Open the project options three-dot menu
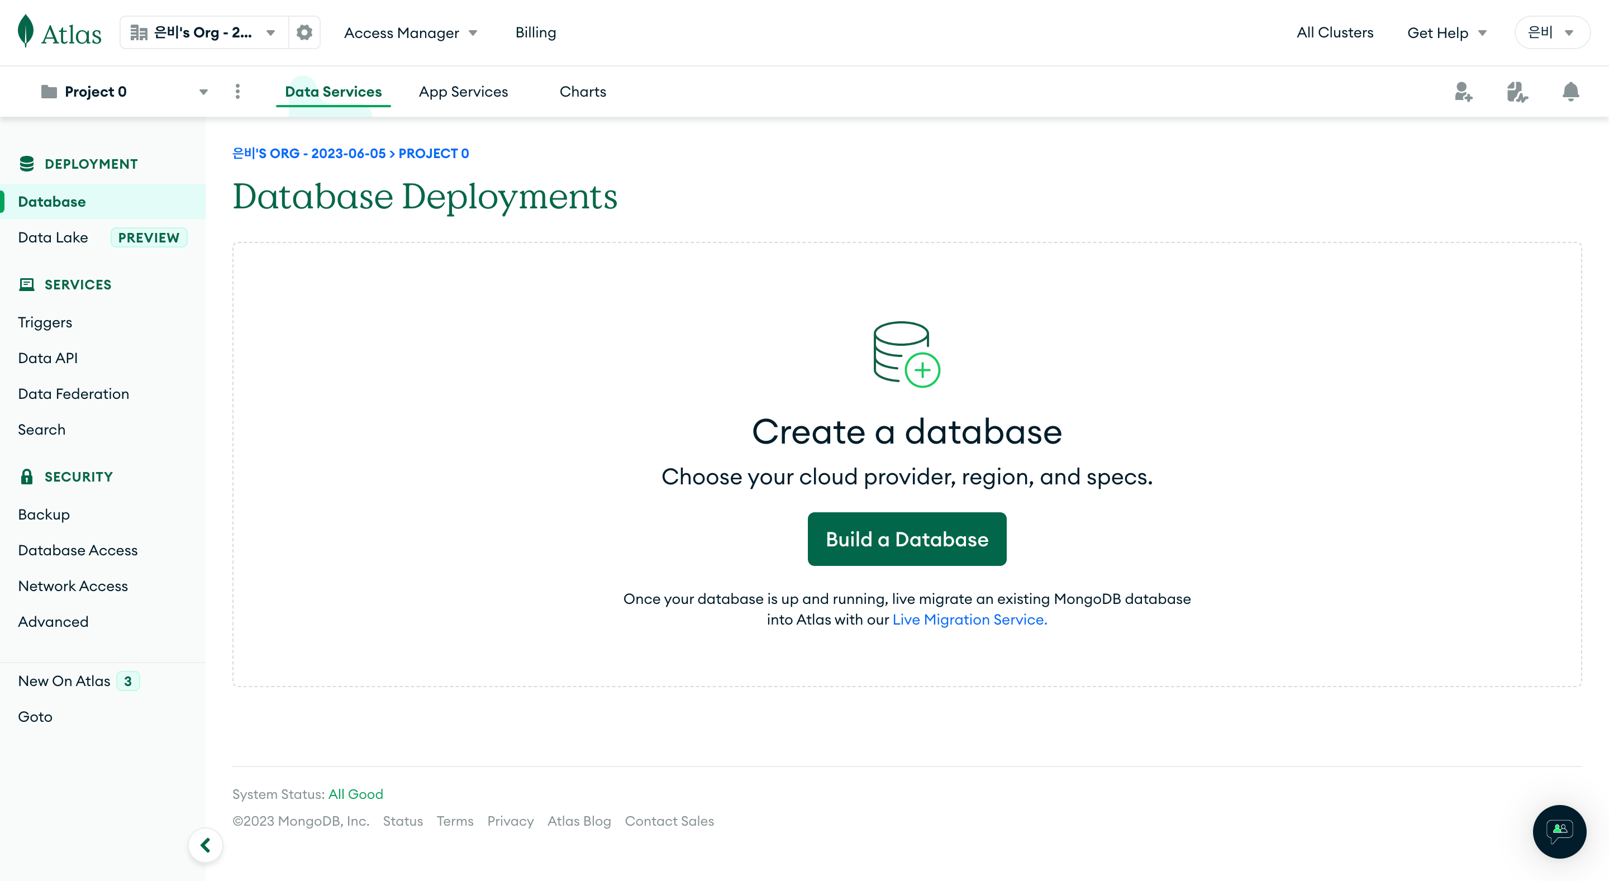The height and width of the screenshot is (881, 1609). pos(237,92)
